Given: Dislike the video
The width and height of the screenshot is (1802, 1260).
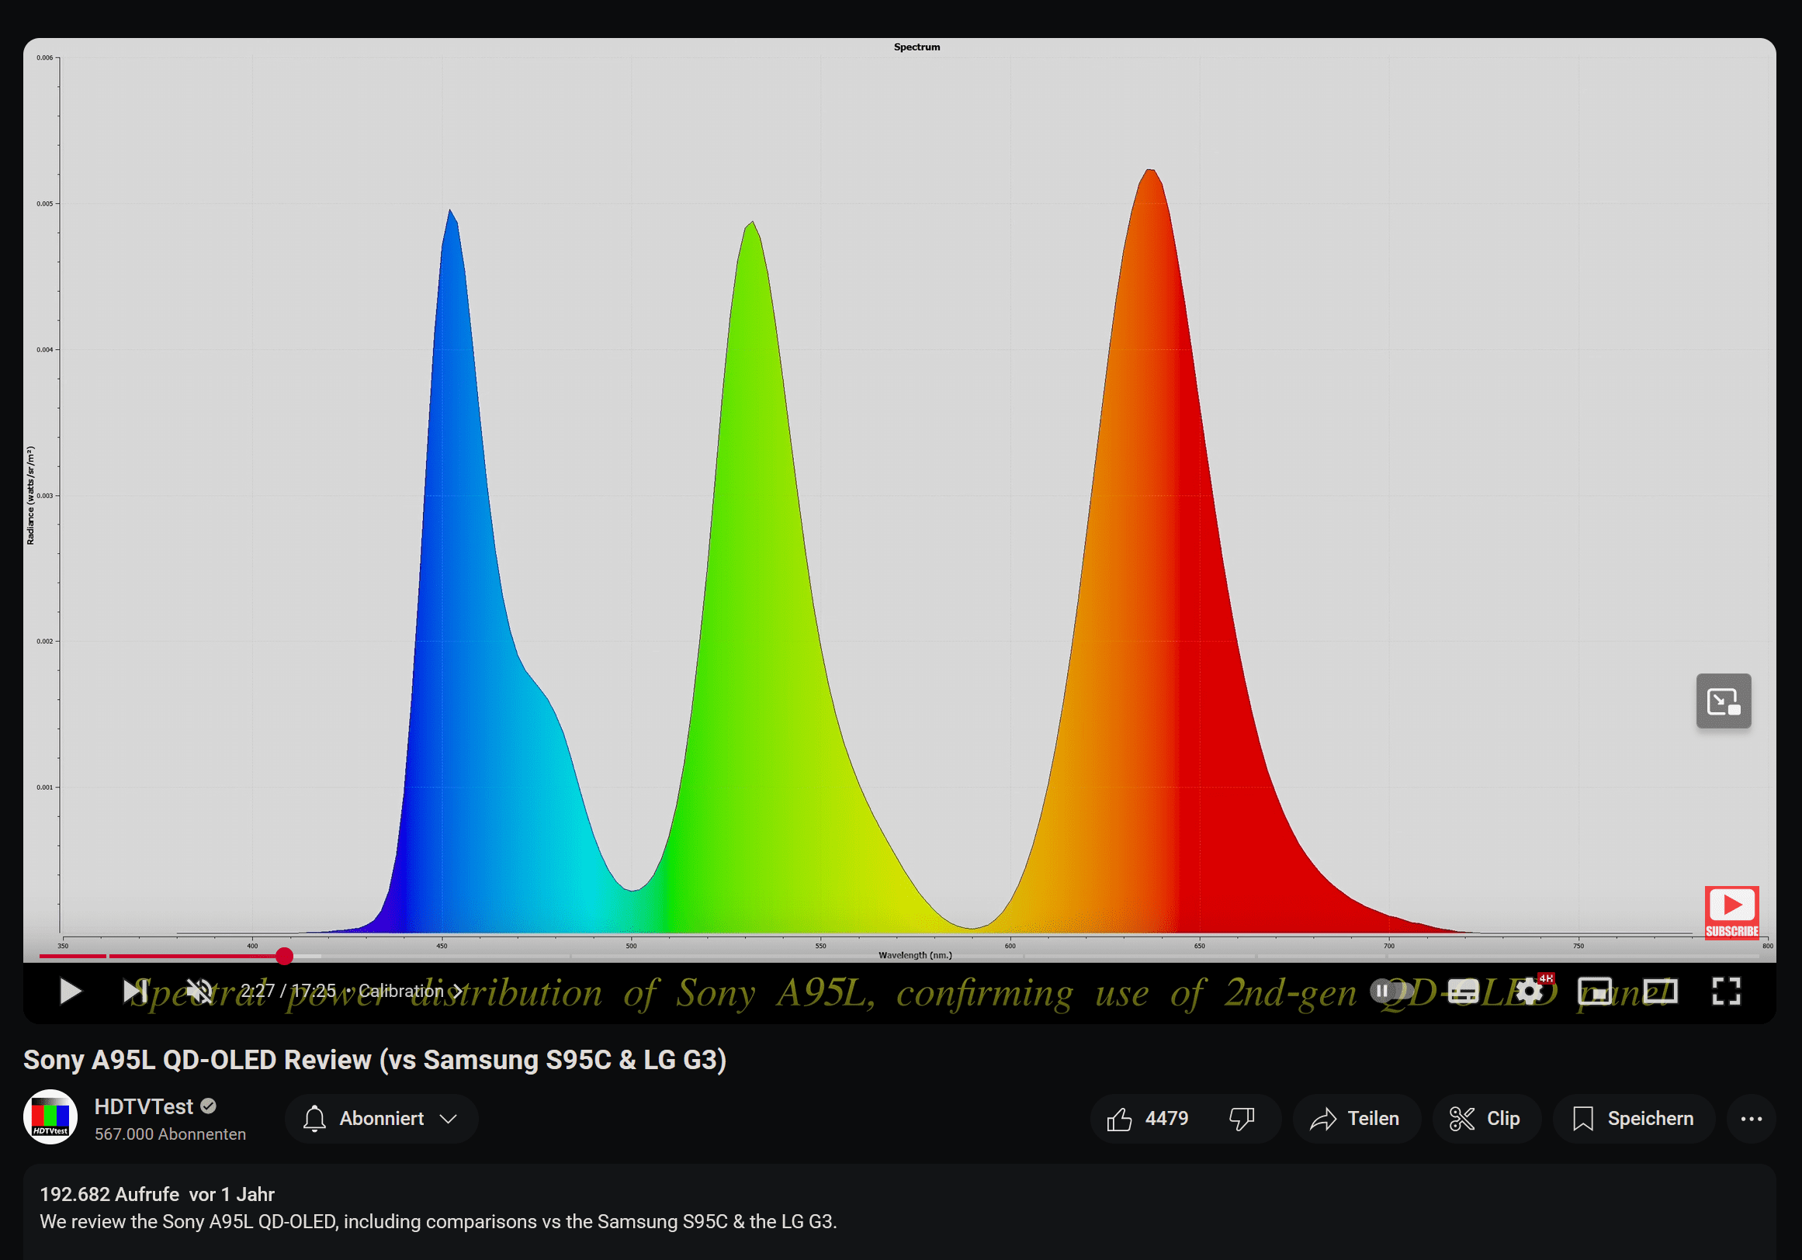Looking at the screenshot, I should click(x=1242, y=1118).
